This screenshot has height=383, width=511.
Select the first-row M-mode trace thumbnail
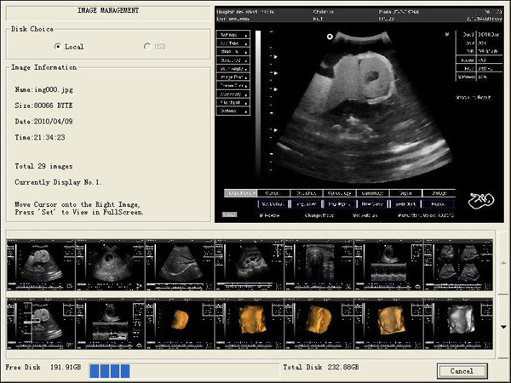click(x=388, y=265)
